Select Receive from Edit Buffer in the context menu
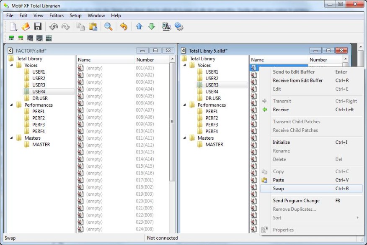 coord(311,80)
